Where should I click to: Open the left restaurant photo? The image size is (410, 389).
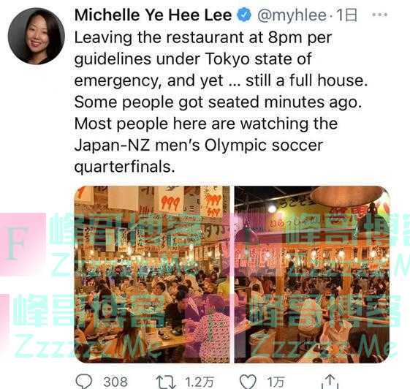pos(152,274)
